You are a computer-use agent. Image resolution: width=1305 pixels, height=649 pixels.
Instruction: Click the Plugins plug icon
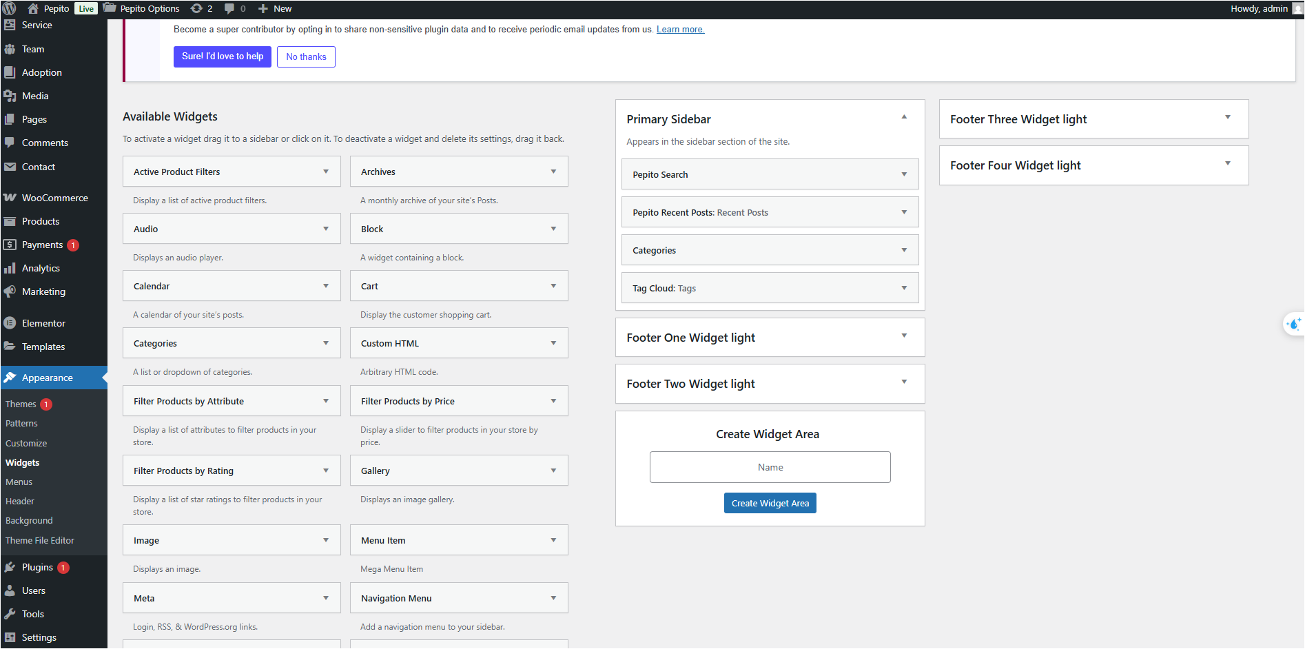point(10,567)
